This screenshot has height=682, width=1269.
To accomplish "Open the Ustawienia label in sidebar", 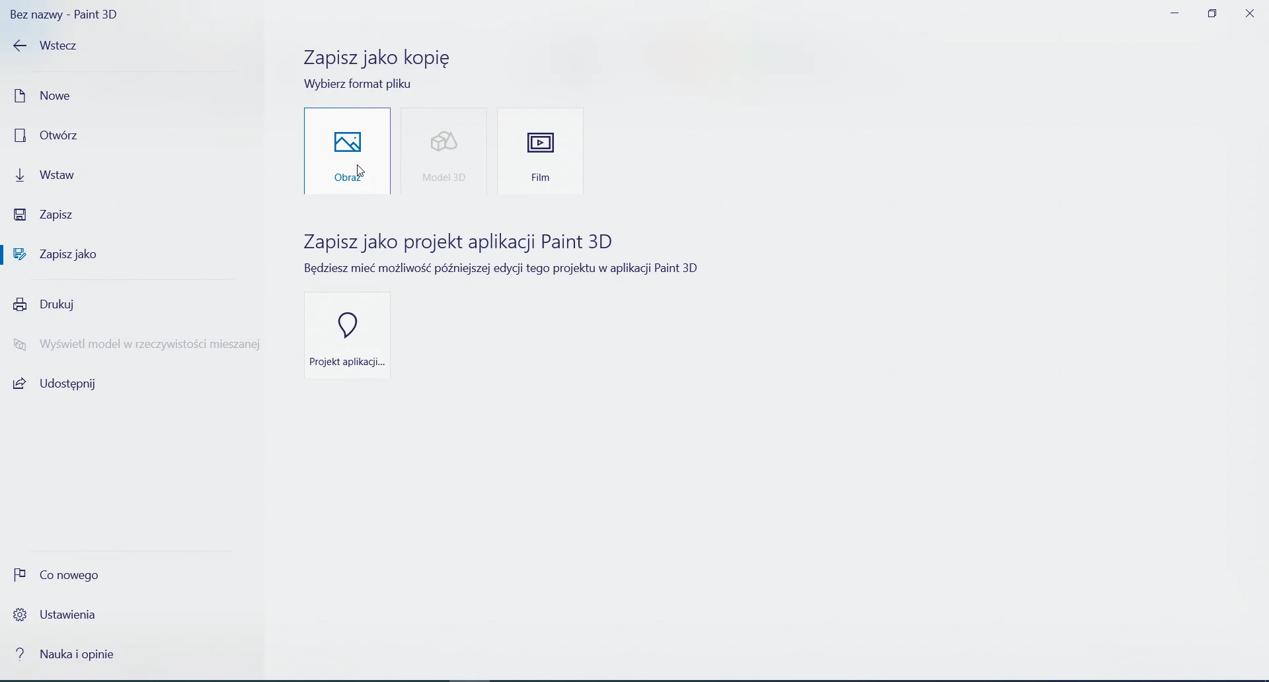I will point(67,615).
